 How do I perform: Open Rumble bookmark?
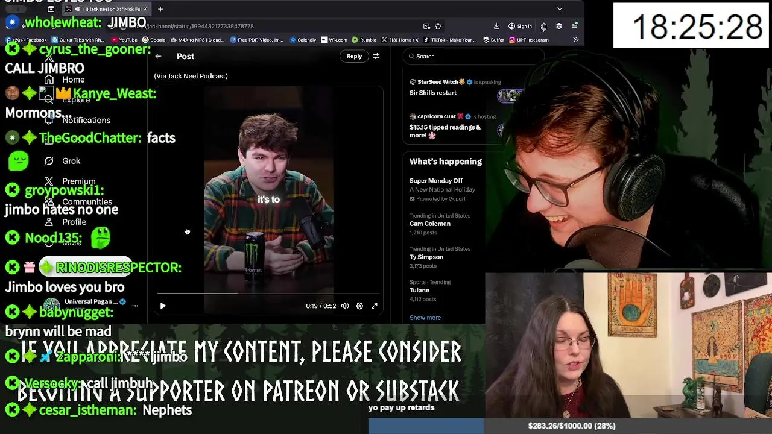(364, 40)
